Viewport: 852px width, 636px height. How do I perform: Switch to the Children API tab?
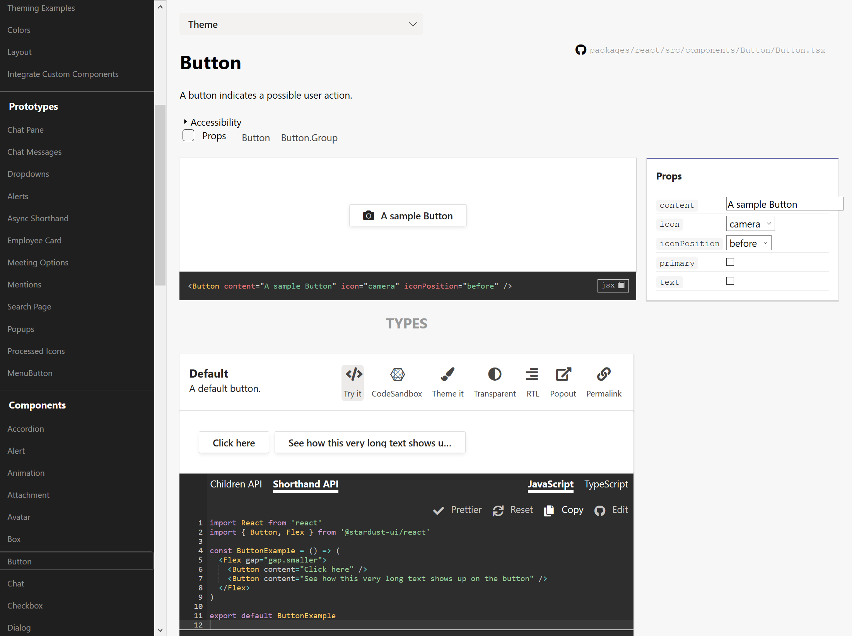click(x=236, y=484)
